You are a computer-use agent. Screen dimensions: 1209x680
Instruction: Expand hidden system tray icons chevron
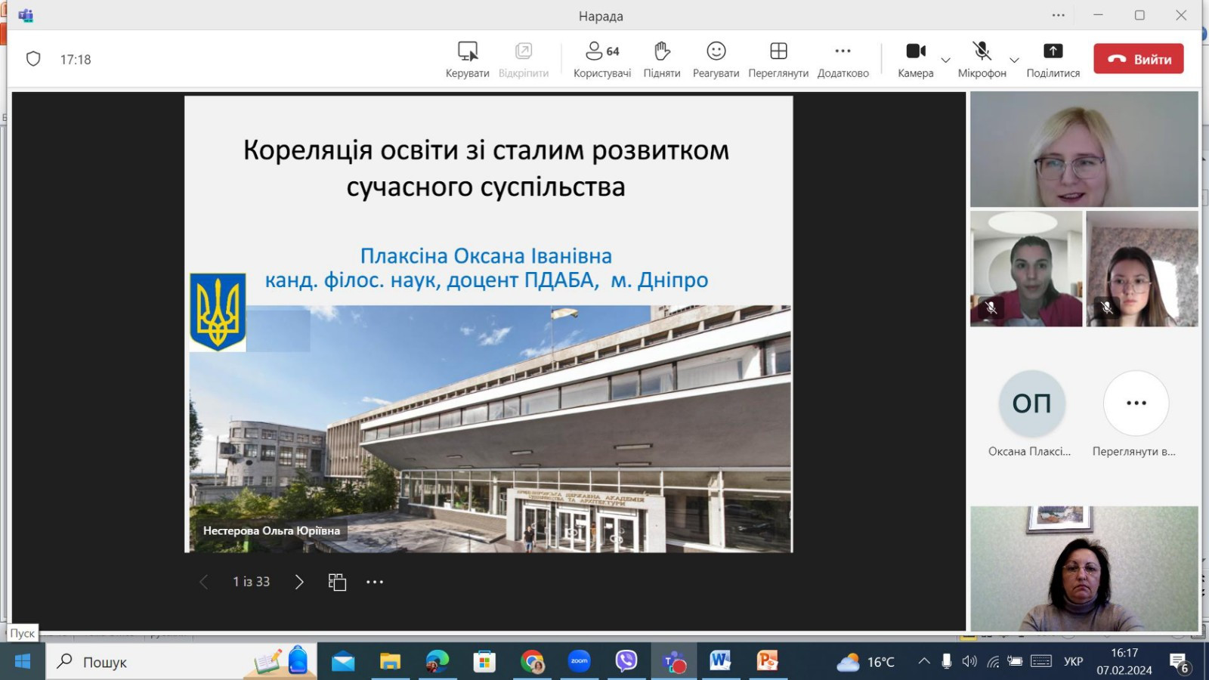923,662
